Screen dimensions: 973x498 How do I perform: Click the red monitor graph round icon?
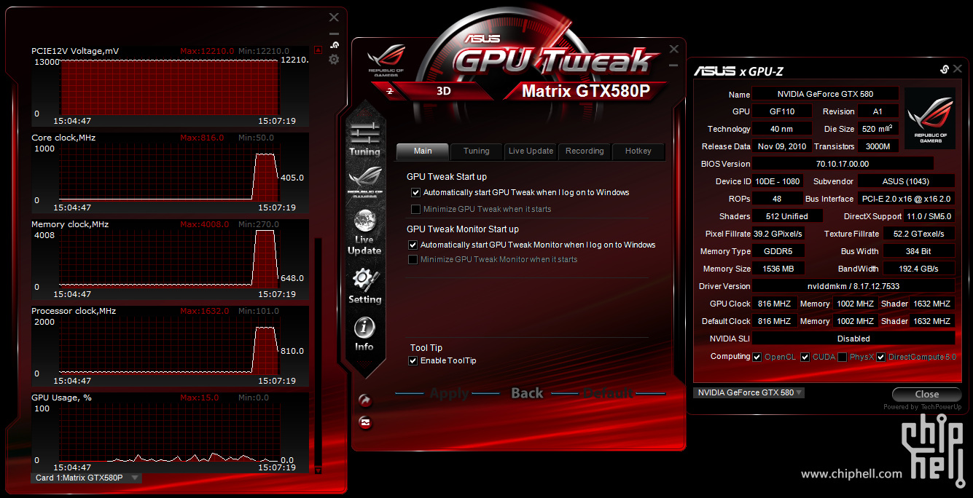point(365,422)
